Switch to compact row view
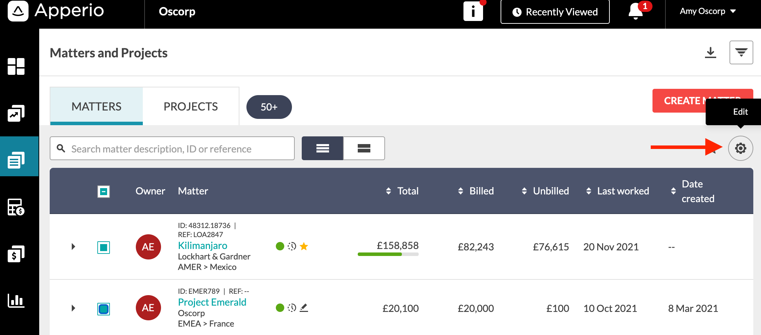This screenshot has width=761, height=335. pos(322,148)
